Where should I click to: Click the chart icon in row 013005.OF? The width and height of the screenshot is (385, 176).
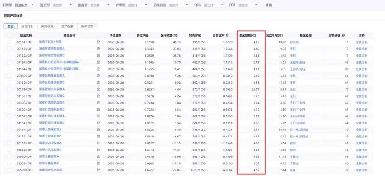tap(98, 109)
